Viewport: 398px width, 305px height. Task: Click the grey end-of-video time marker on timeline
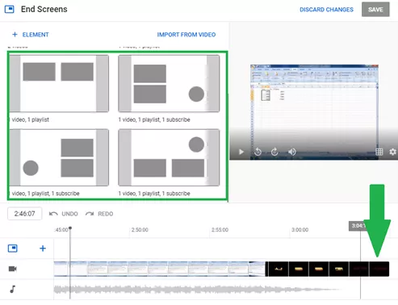coord(358,226)
